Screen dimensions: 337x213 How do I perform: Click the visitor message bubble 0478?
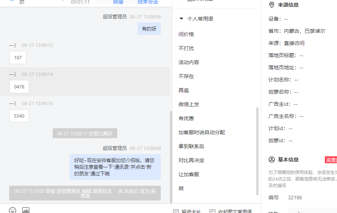(19, 87)
